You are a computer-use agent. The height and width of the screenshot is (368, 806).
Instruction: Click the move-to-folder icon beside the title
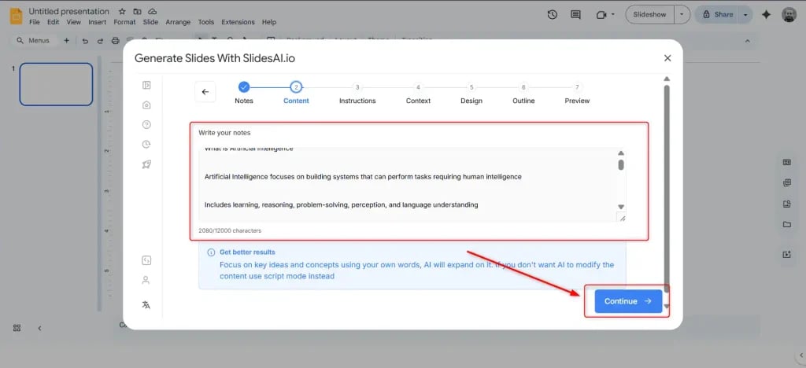(137, 11)
